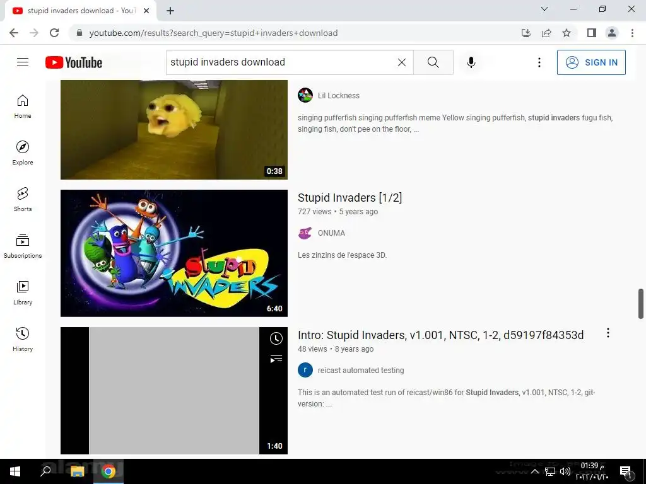Open the Intro: Stupid Invaders v1.001 title

(x=440, y=335)
